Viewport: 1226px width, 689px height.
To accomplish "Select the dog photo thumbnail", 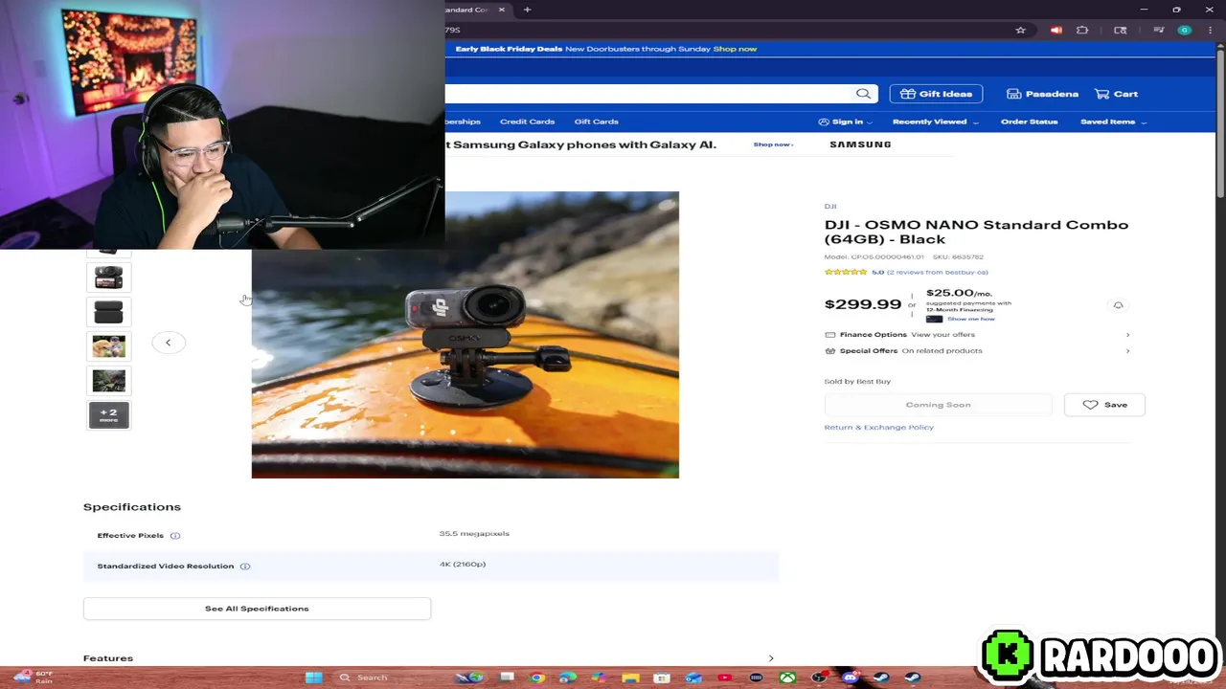I will point(108,345).
